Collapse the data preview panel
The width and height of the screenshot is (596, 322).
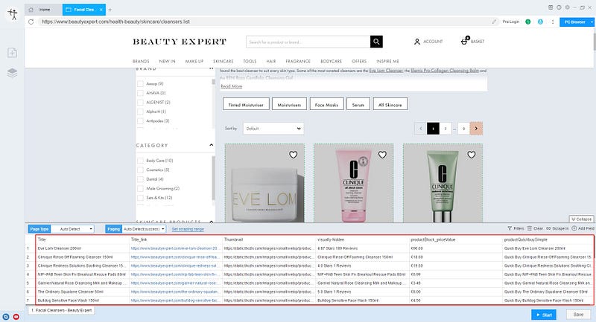582,219
